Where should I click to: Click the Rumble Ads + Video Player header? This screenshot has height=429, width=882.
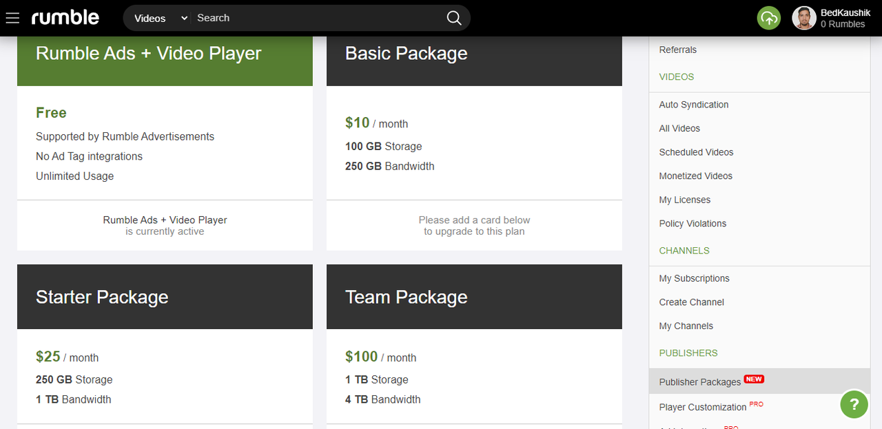point(165,61)
